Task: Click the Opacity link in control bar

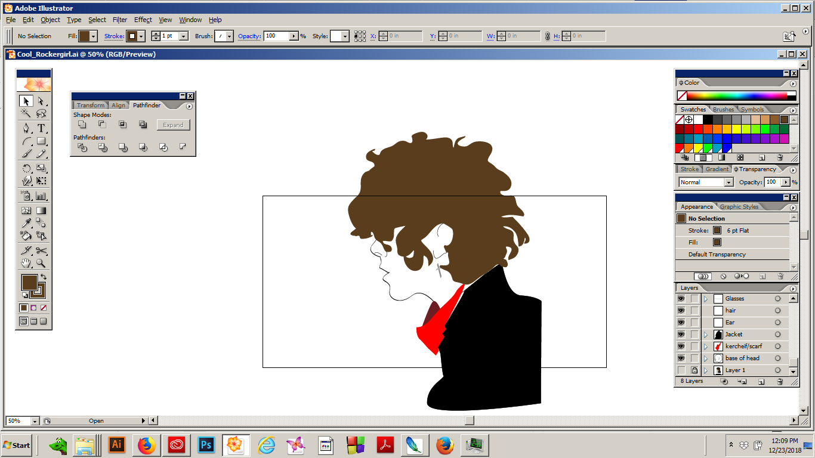Action: (x=249, y=36)
